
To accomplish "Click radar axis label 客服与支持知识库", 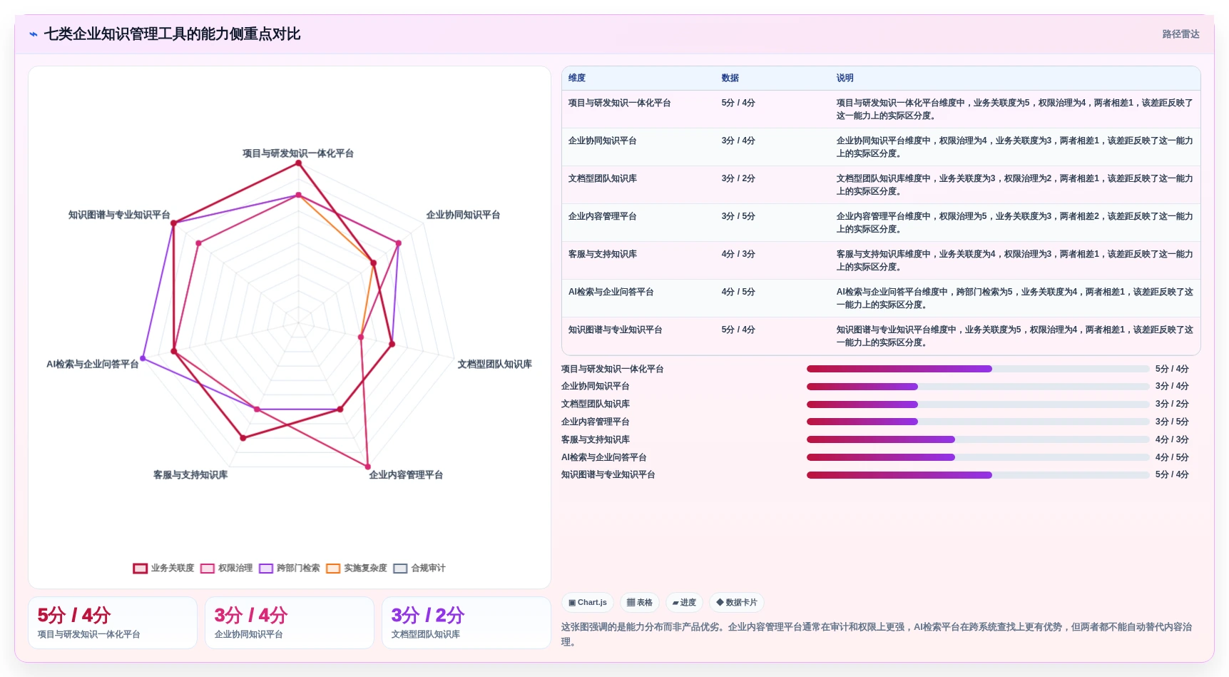I will pyautogui.click(x=190, y=474).
